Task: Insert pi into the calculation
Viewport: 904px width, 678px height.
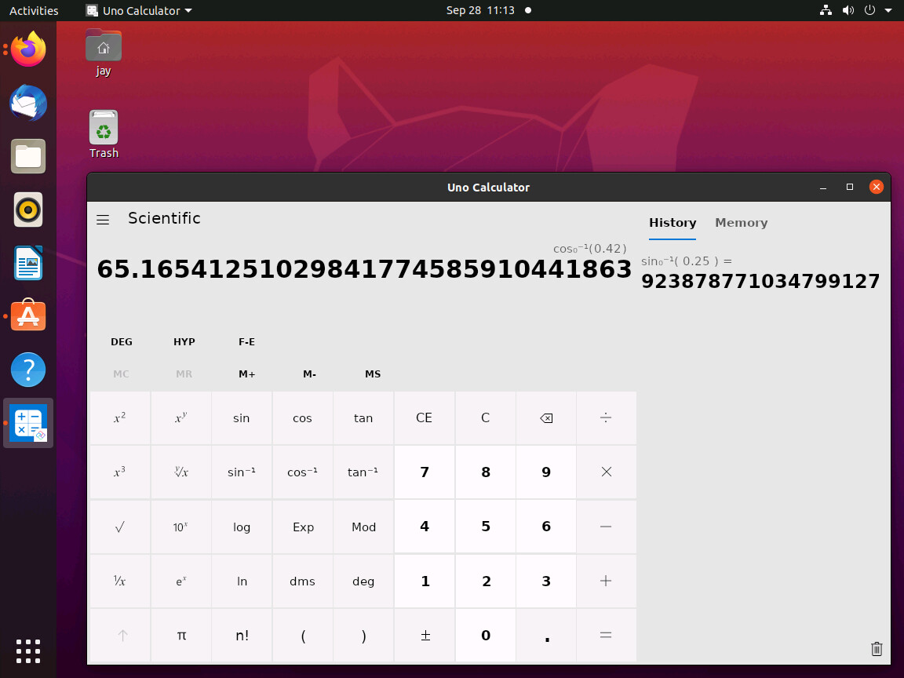Action: [x=180, y=636]
